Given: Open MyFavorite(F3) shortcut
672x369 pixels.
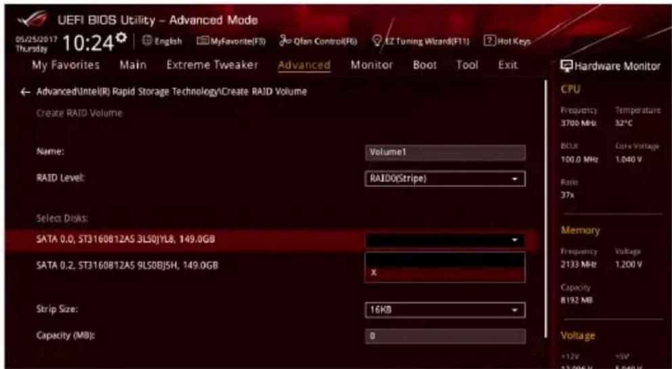Looking at the screenshot, I should (x=231, y=41).
